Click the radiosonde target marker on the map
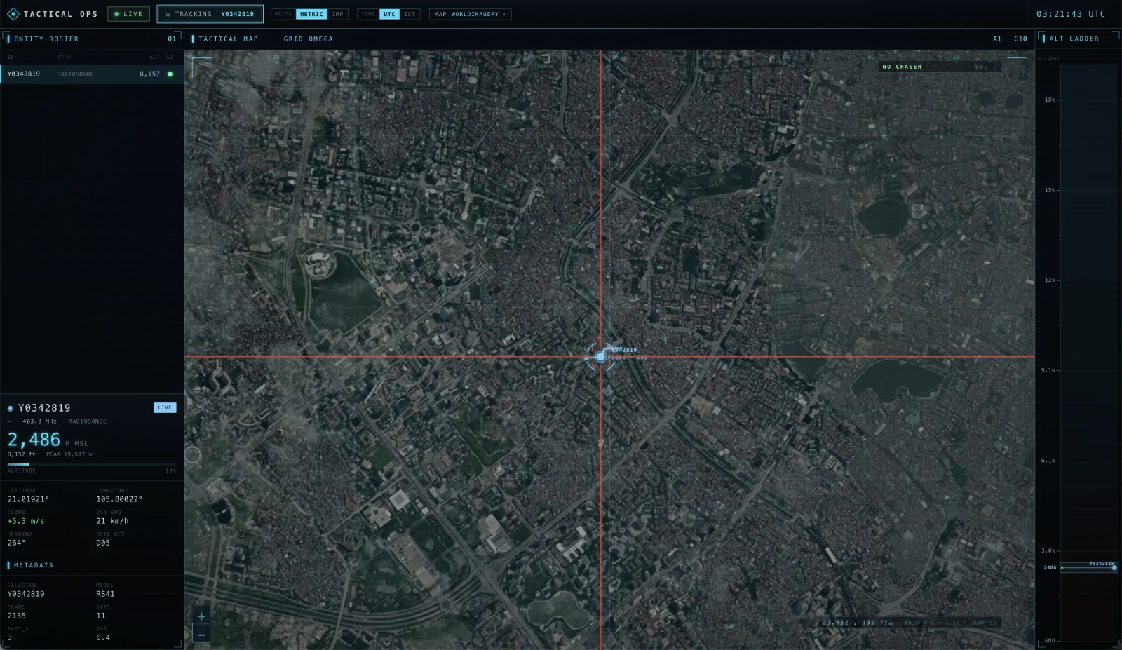The height and width of the screenshot is (650, 1122). pyautogui.click(x=600, y=357)
